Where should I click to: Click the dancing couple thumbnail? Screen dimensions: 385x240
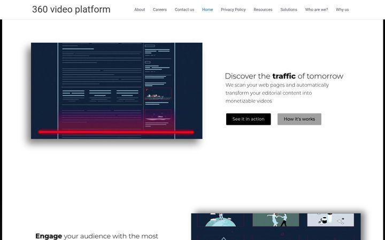(276, 220)
